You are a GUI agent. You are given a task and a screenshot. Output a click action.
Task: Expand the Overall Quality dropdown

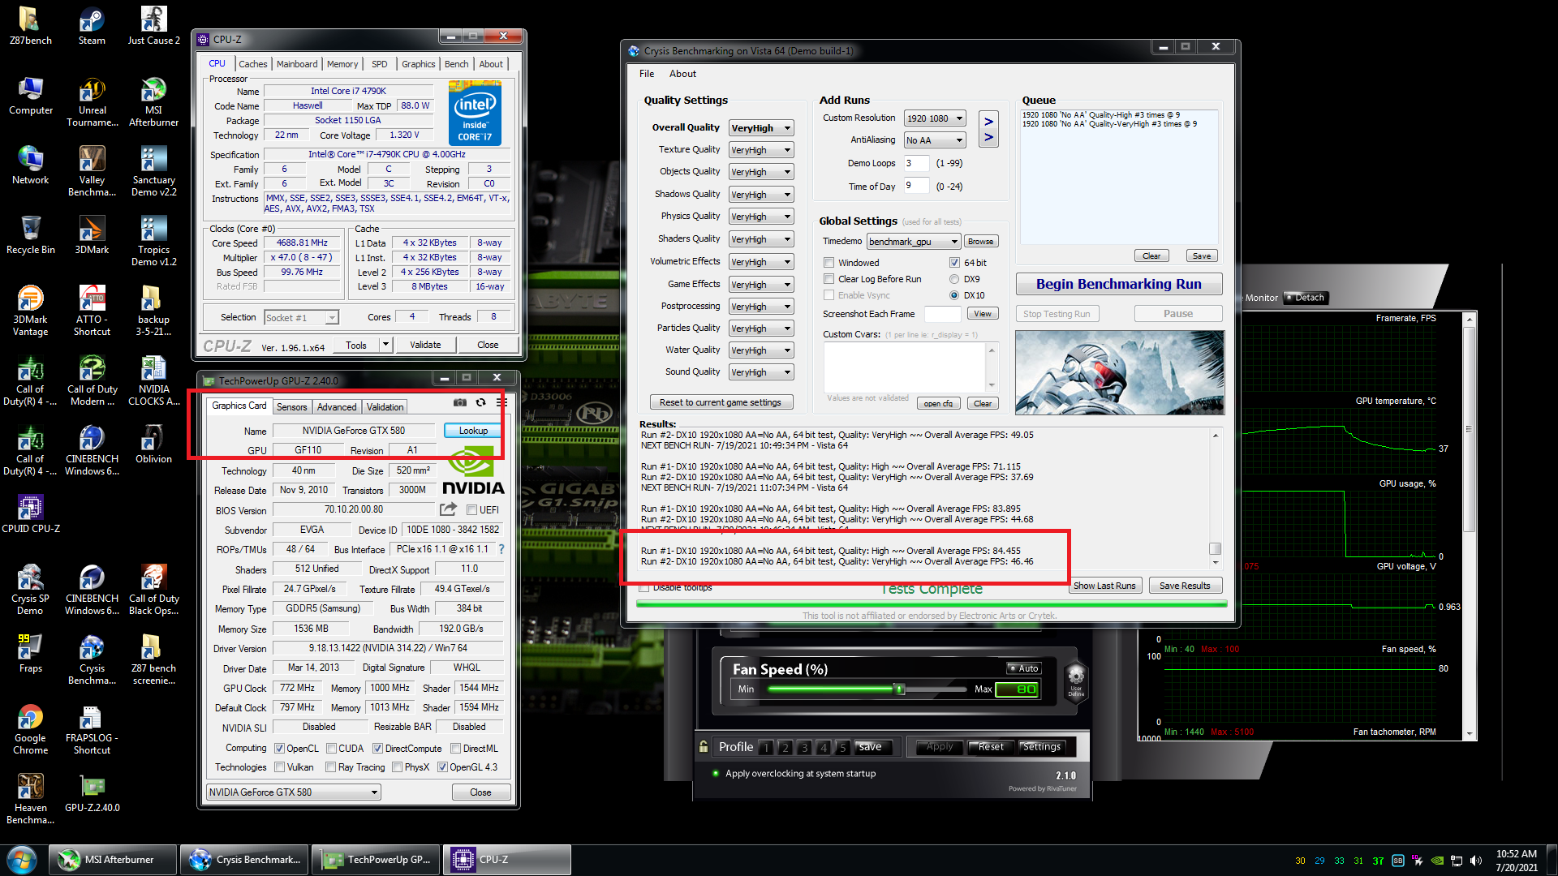click(x=760, y=128)
